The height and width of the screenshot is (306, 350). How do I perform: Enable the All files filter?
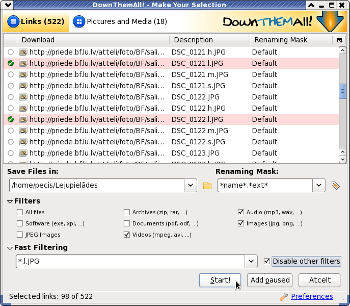click(20, 212)
